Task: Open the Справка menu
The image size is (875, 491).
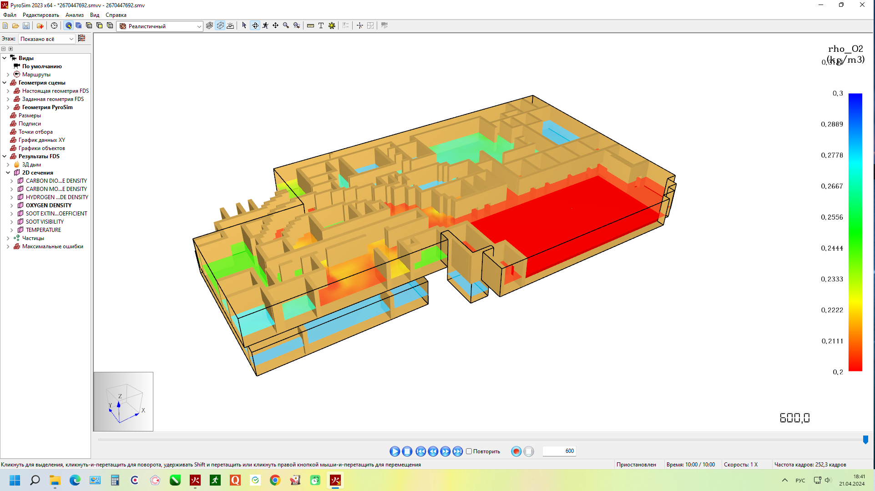Action: tap(116, 15)
